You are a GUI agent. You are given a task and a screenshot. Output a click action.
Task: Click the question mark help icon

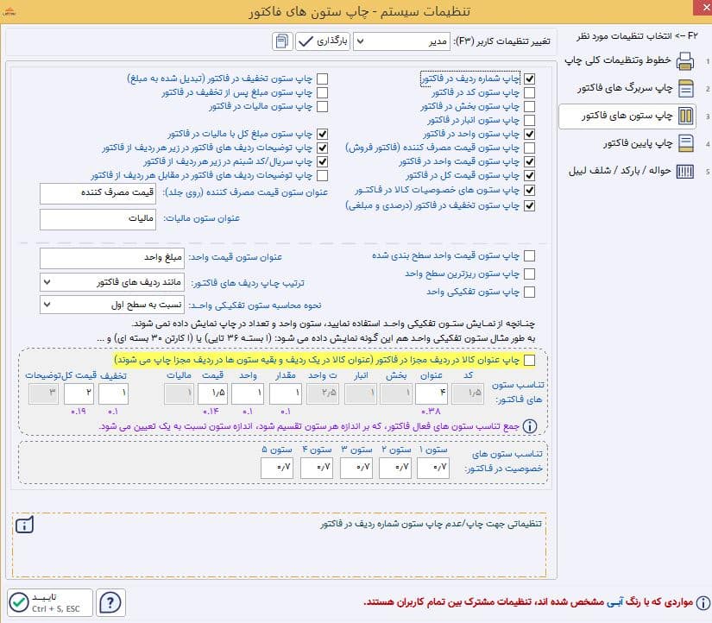point(110,602)
